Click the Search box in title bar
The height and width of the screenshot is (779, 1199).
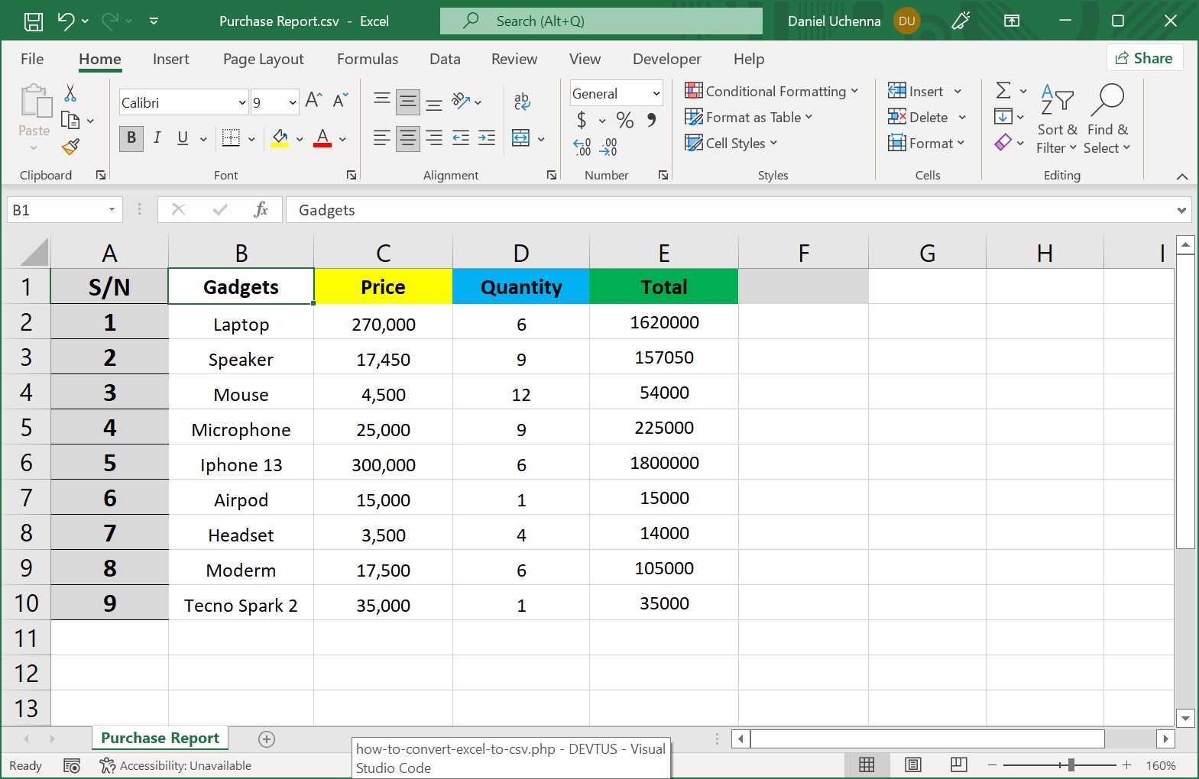[601, 21]
